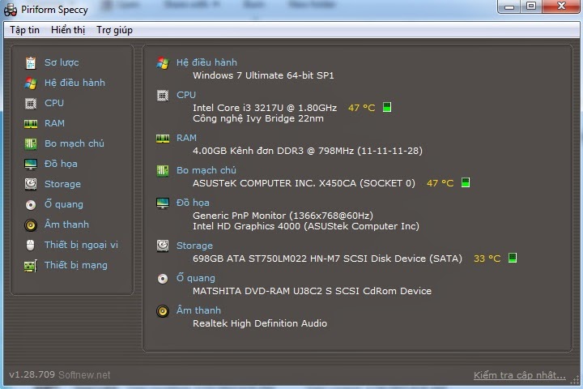The height and width of the screenshot is (389, 583).
Task: Click the Bo mạch chủ board icon in sidebar
Action: [x=31, y=143]
